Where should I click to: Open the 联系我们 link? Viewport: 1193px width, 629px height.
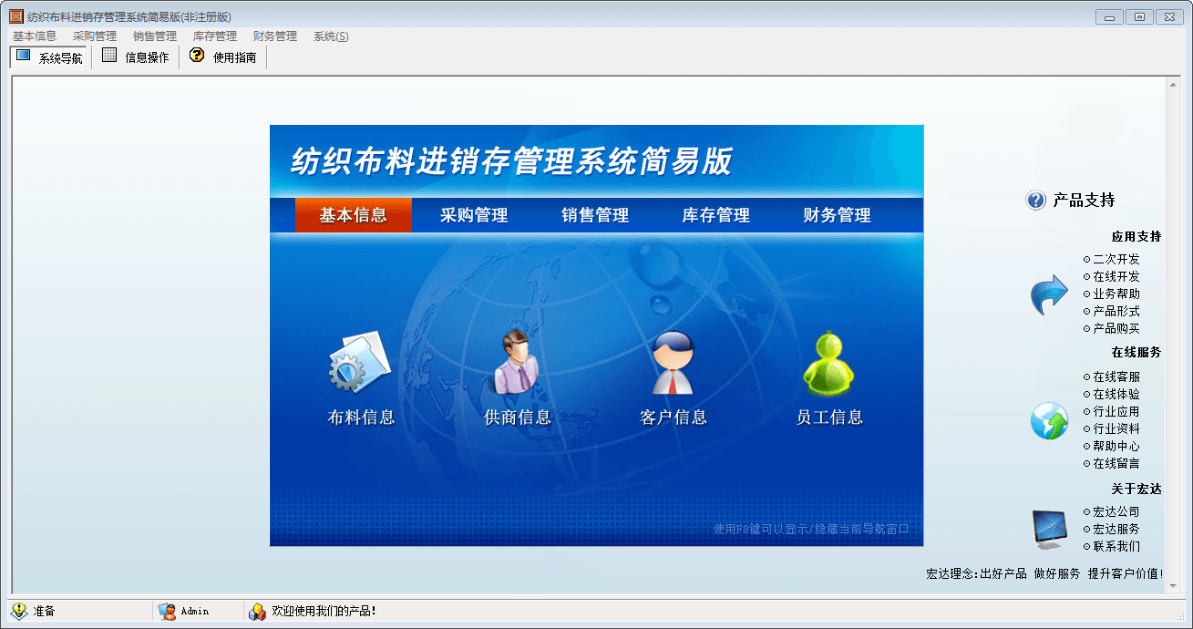click(1116, 546)
